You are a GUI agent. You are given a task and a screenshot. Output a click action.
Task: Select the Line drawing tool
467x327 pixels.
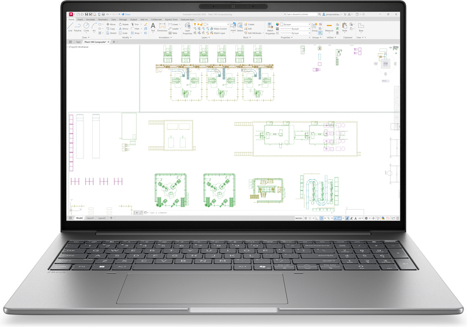(x=70, y=27)
